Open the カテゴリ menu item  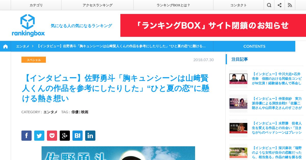click(36, 5)
